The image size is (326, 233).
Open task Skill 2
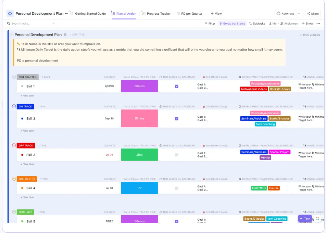coord(31,119)
